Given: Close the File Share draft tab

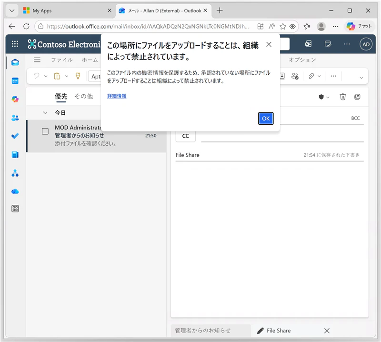Looking at the screenshot, I should [327, 331].
